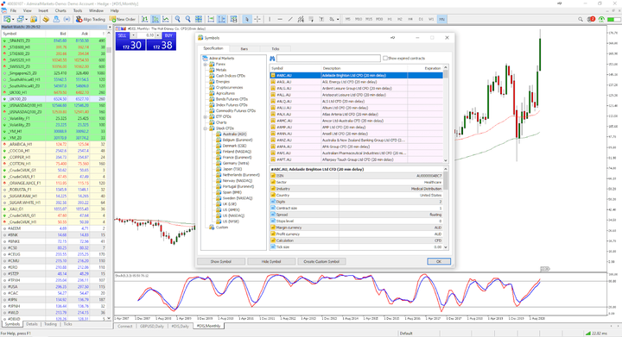Expand the ETF CFDs tree node
The height and width of the screenshot is (337, 622).
(206, 116)
